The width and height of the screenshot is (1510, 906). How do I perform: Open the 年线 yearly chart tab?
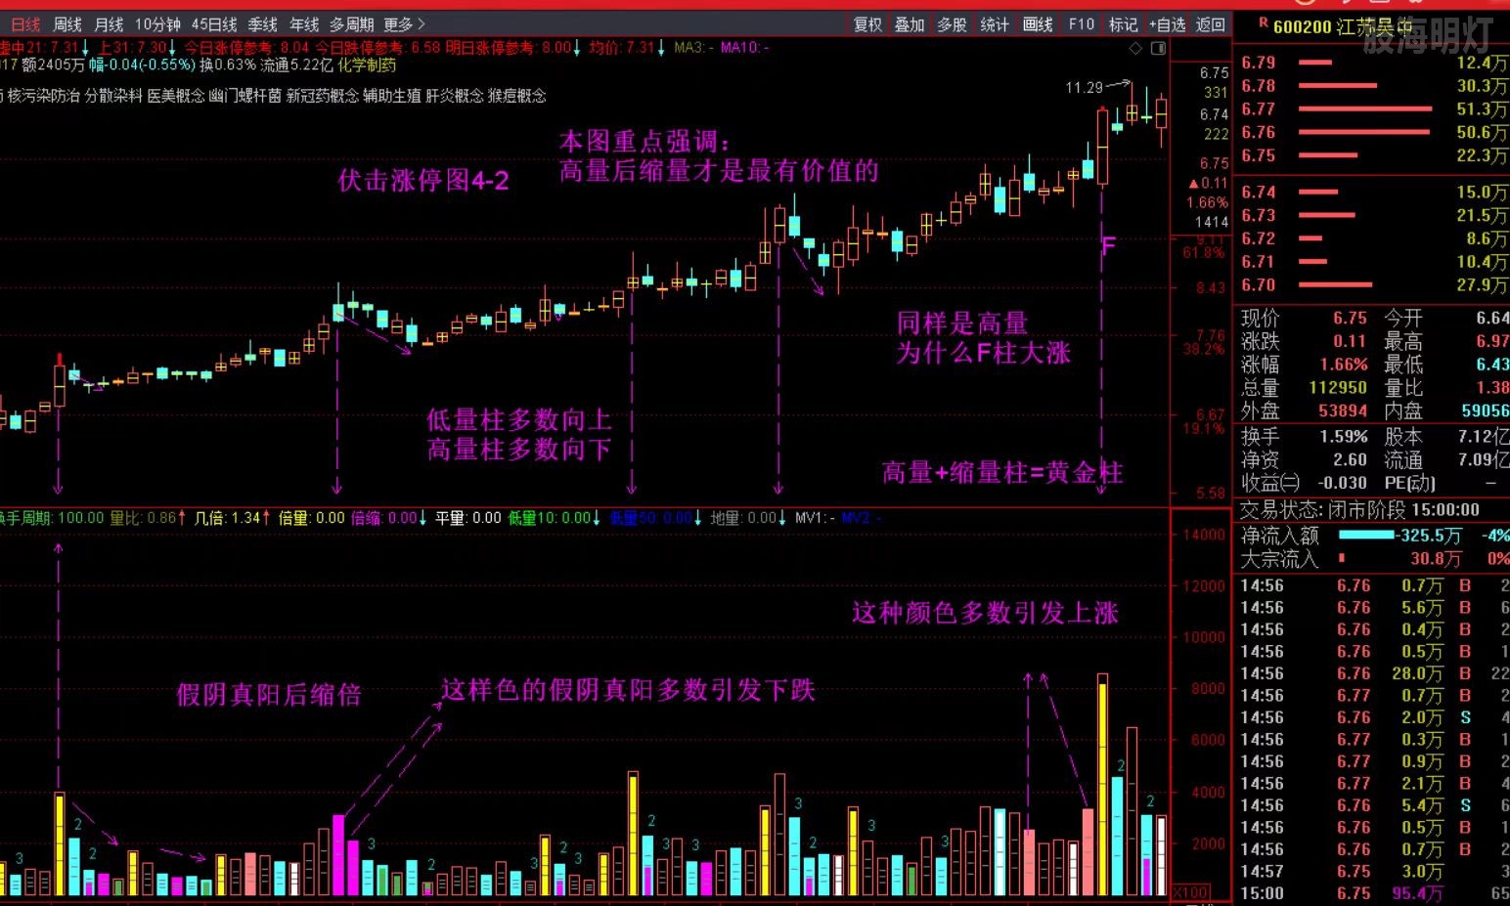304,24
